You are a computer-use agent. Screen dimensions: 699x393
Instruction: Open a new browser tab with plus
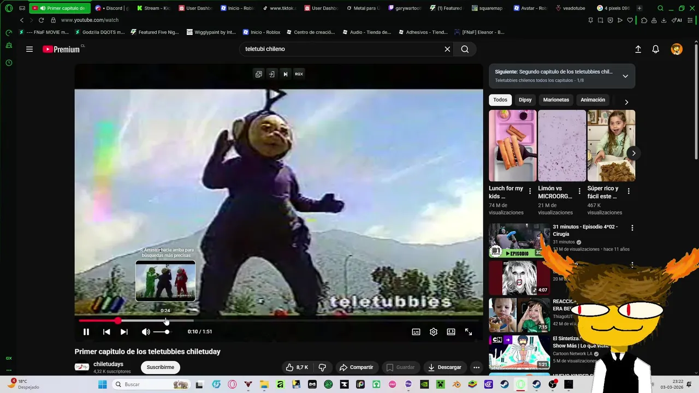tap(639, 8)
